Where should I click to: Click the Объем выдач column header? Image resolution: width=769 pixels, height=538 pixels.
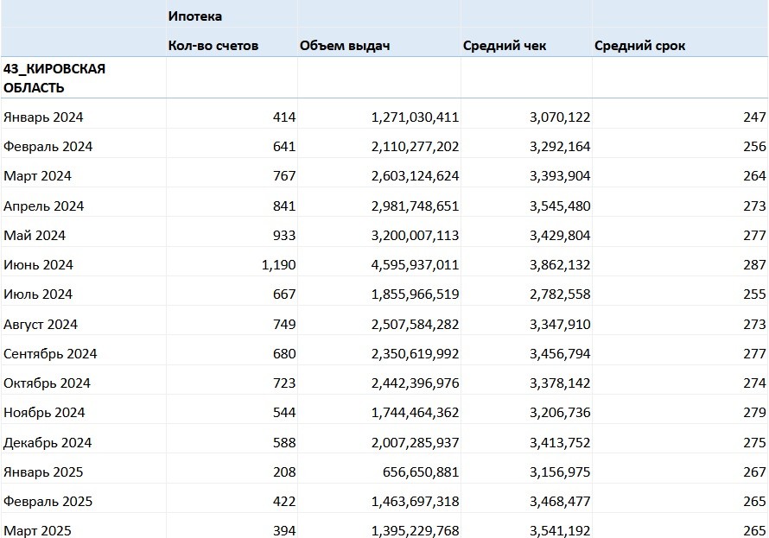[345, 45]
